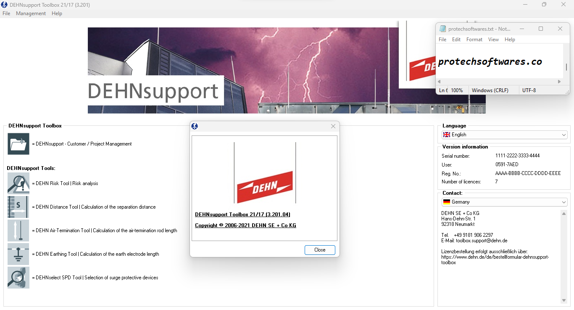Click the UK flag in Language box
Viewport: 574px width, 310px height.
click(447, 135)
